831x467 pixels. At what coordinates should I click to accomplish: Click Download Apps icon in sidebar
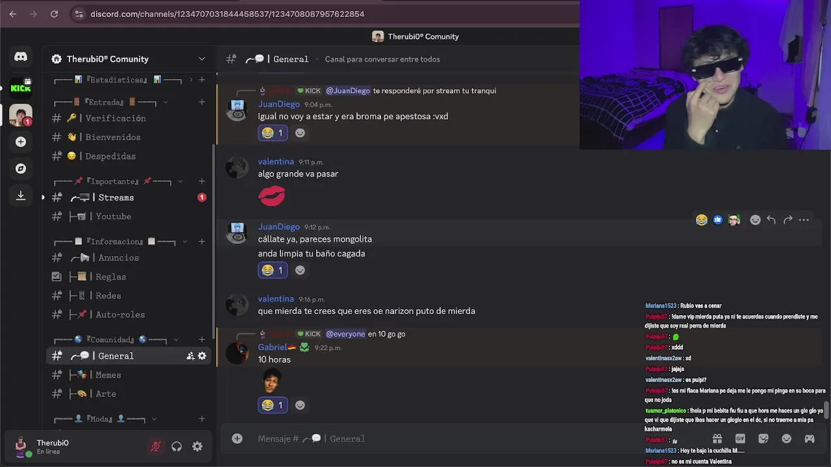(x=21, y=195)
